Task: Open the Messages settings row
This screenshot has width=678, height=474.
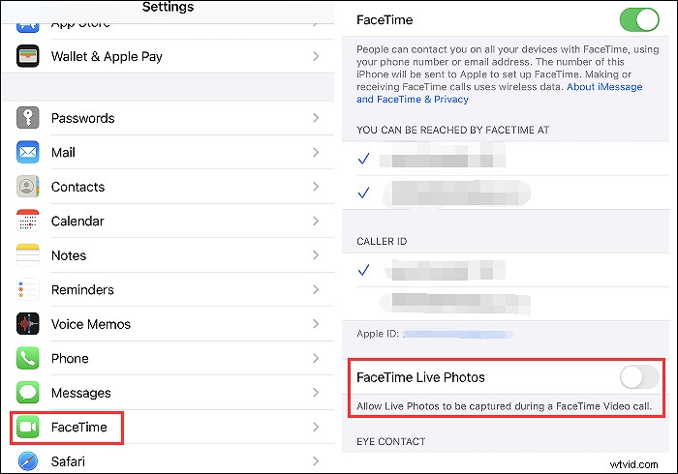Action: (x=169, y=393)
